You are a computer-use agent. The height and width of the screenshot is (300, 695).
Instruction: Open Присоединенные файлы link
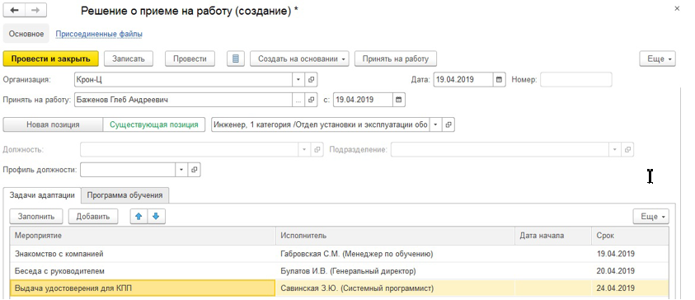99,34
